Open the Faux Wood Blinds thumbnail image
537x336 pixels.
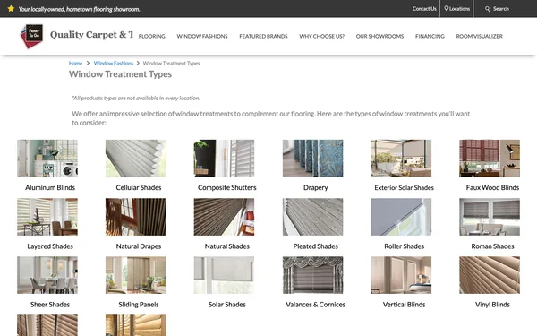click(x=490, y=158)
